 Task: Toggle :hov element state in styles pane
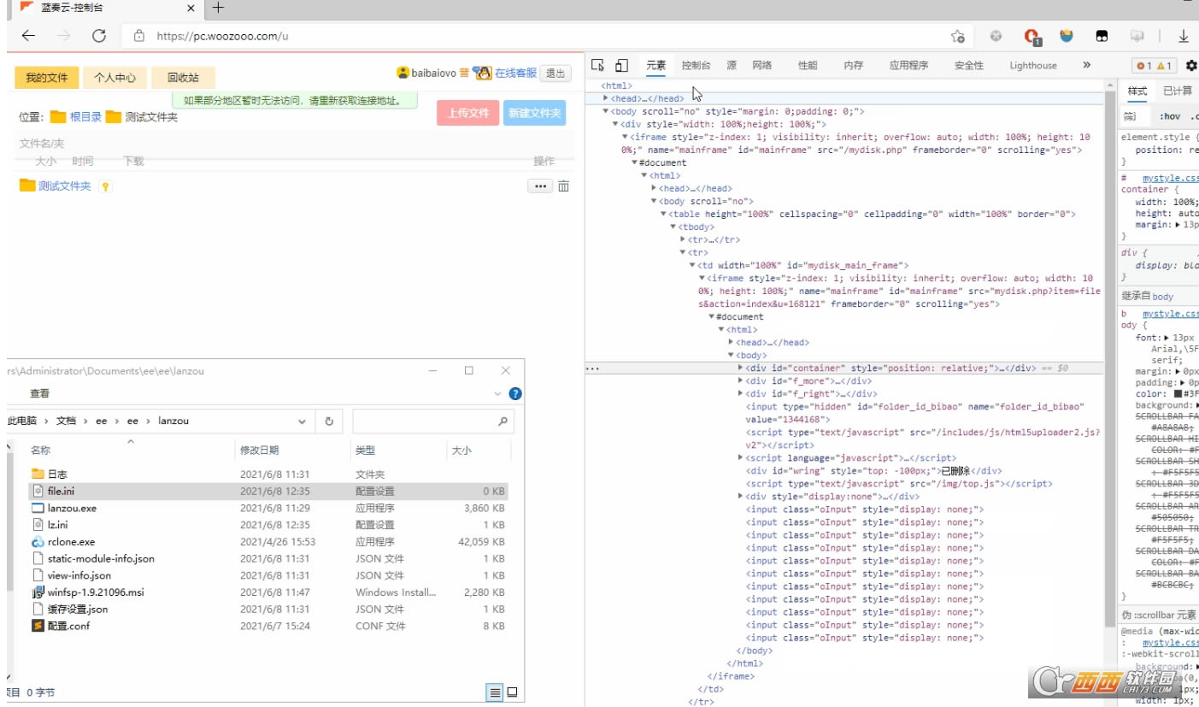(1170, 116)
